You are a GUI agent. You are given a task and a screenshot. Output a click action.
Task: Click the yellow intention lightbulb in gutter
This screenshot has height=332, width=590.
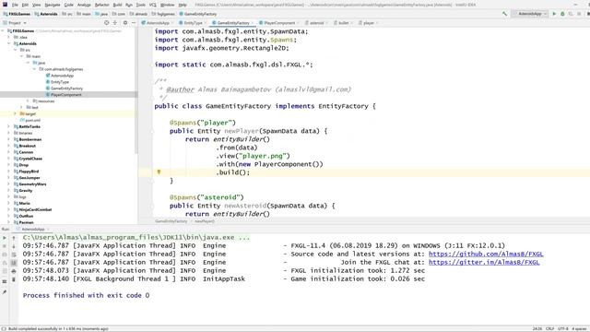click(x=159, y=172)
